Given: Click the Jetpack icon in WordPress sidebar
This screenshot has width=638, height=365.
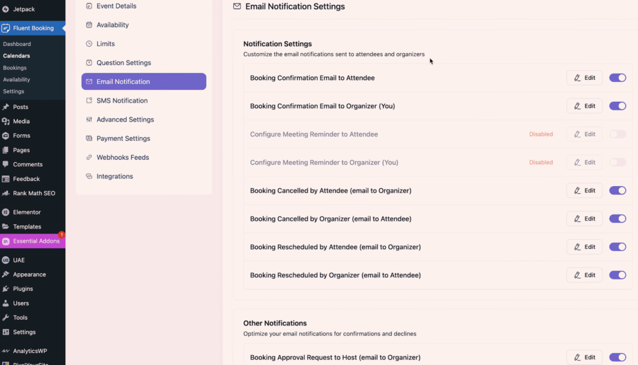Looking at the screenshot, I should coord(6,9).
